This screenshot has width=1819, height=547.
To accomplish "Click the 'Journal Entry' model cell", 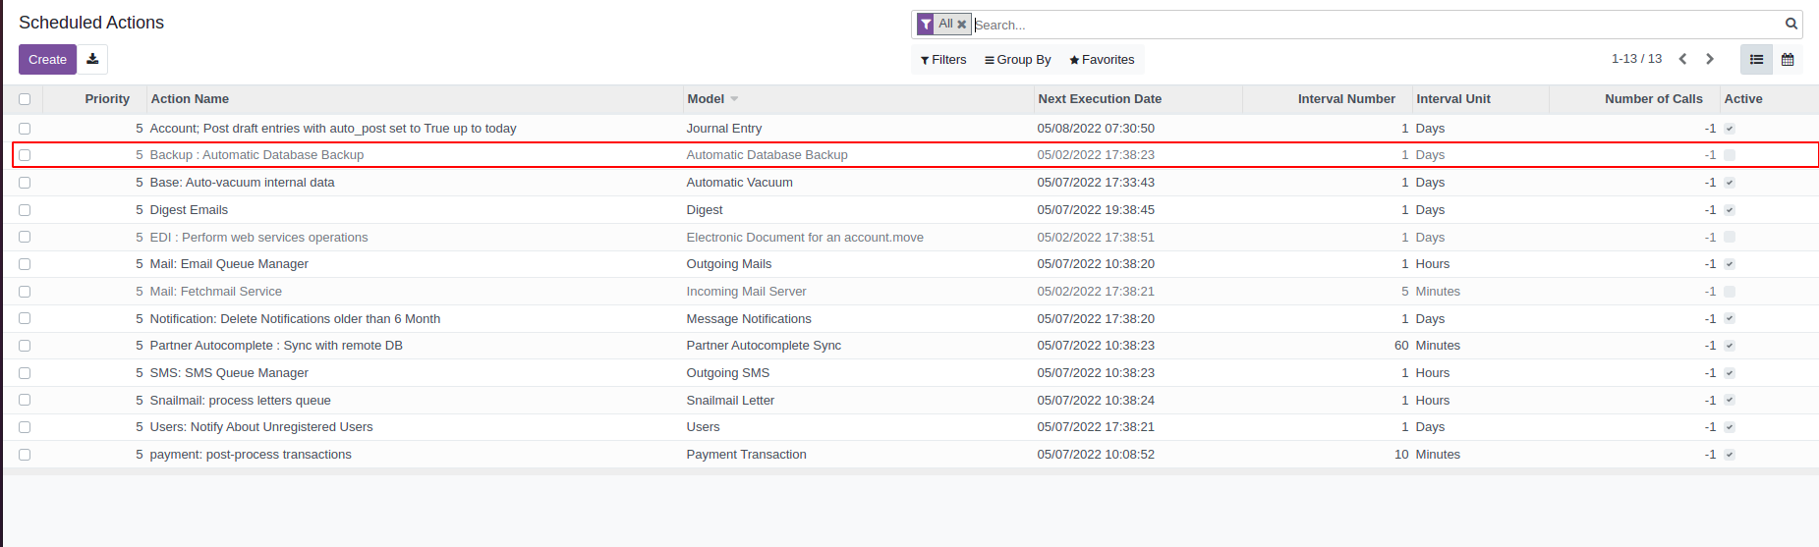I will (x=724, y=129).
